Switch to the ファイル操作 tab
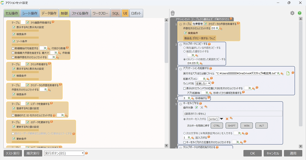Image resolution: width=306 pixels, height=160 pixels. coord(80,13)
